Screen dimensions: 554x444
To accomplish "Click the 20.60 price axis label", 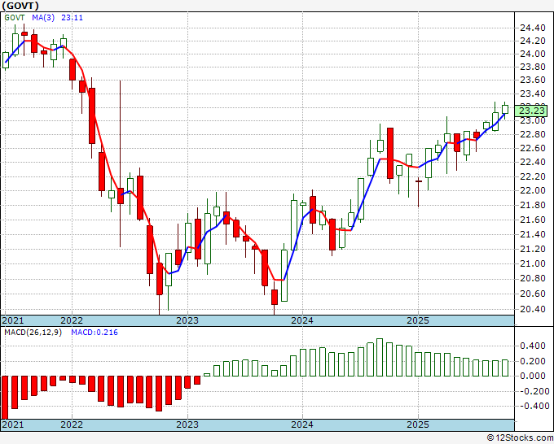I will pos(533,294).
